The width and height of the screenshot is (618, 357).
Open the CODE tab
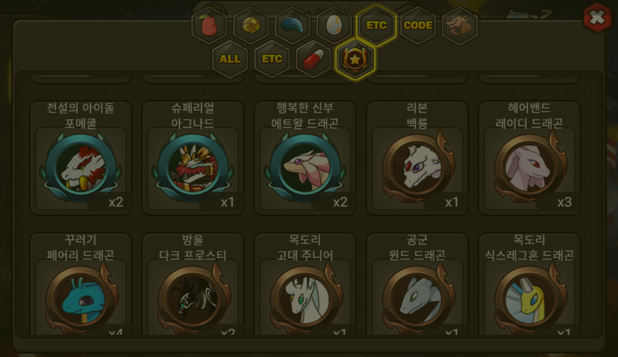click(x=418, y=26)
